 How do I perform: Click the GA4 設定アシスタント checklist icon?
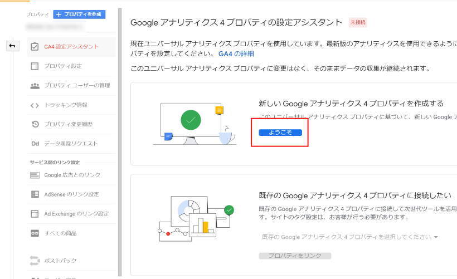35,47
